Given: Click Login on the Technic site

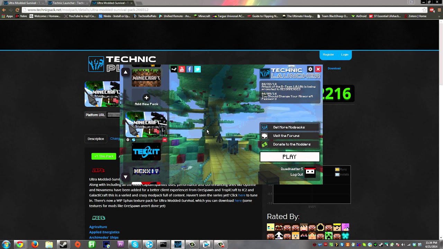Looking at the screenshot, I should (x=345, y=55).
